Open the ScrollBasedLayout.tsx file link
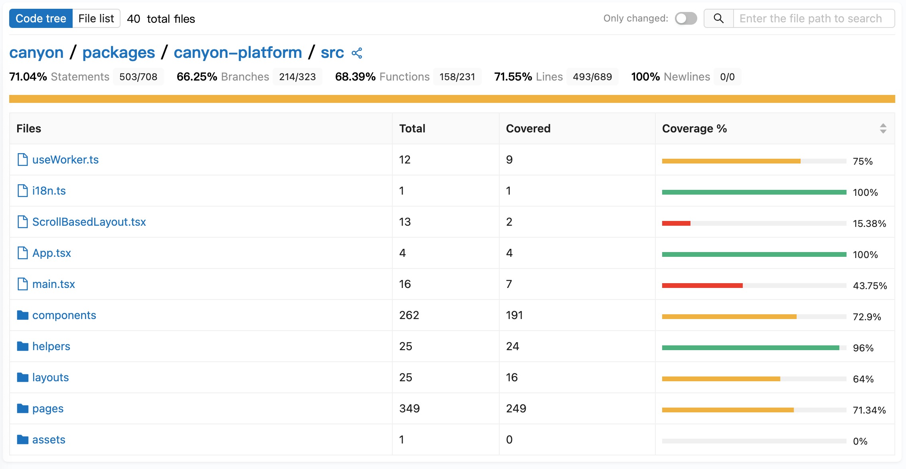Viewport: 906px width, 469px height. pos(89,222)
